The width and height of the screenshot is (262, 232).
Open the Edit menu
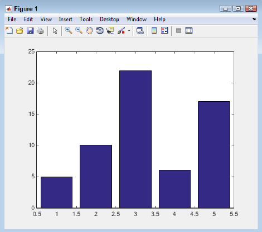(x=28, y=19)
